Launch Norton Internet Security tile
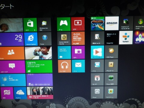144x108 pixels. (x=64, y=38)
